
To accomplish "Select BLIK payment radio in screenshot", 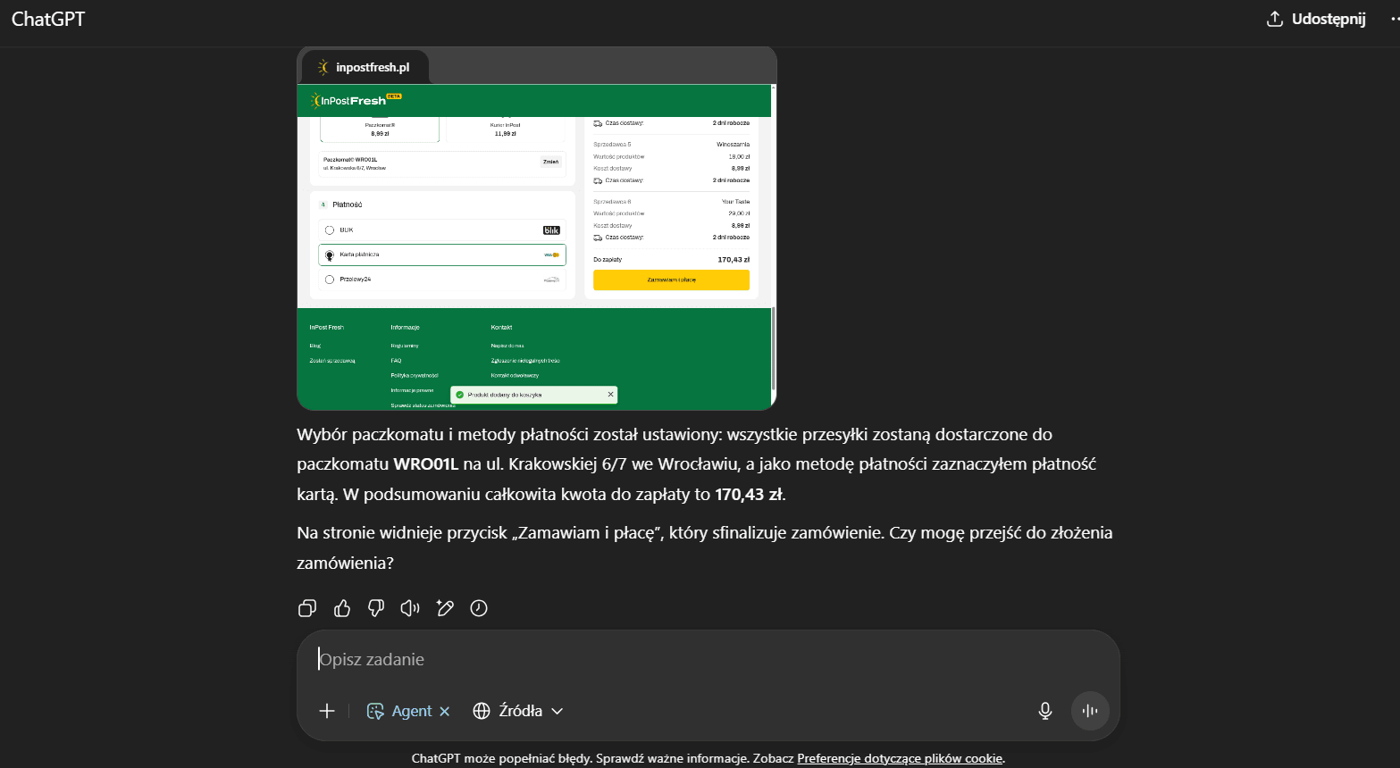I will tap(330, 230).
